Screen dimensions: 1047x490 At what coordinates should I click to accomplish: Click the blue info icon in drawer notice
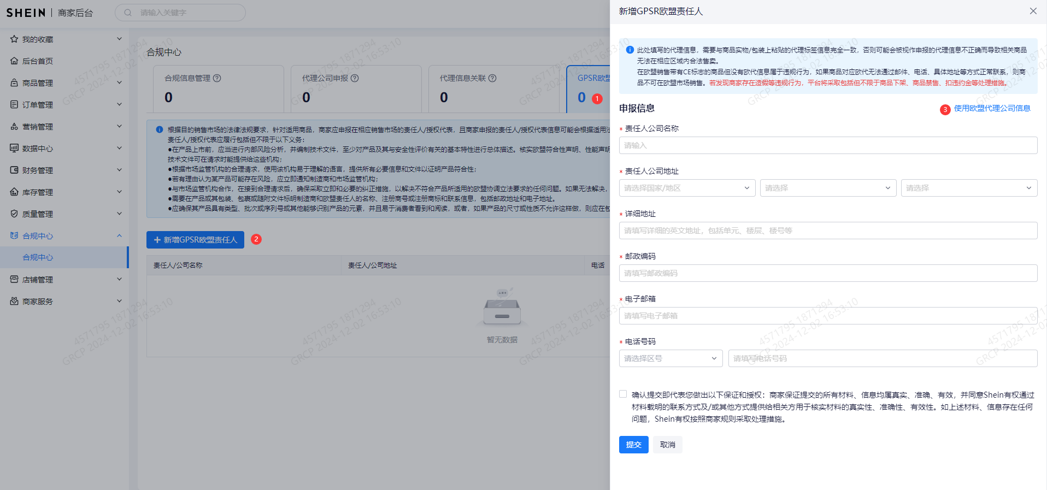630,50
